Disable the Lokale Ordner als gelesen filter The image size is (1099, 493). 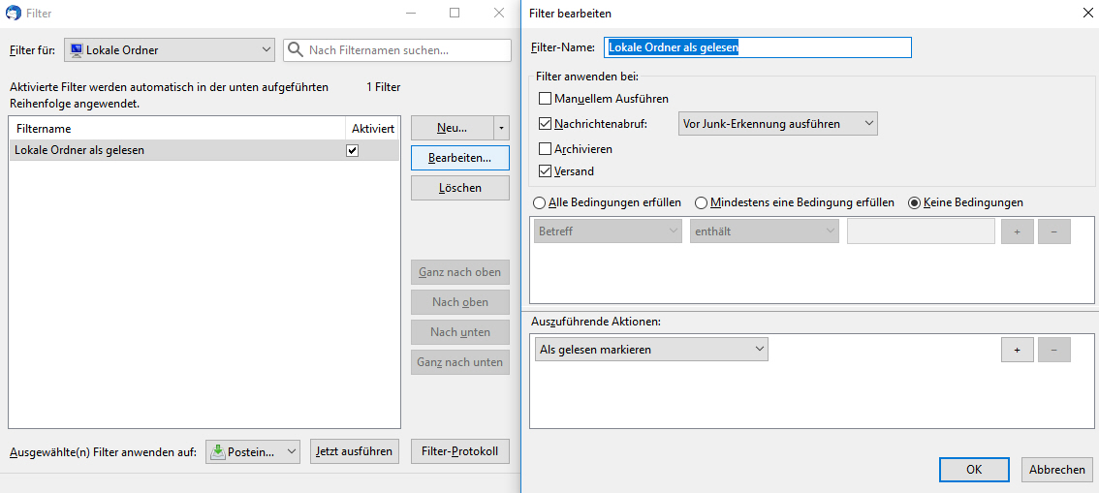click(353, 151)
